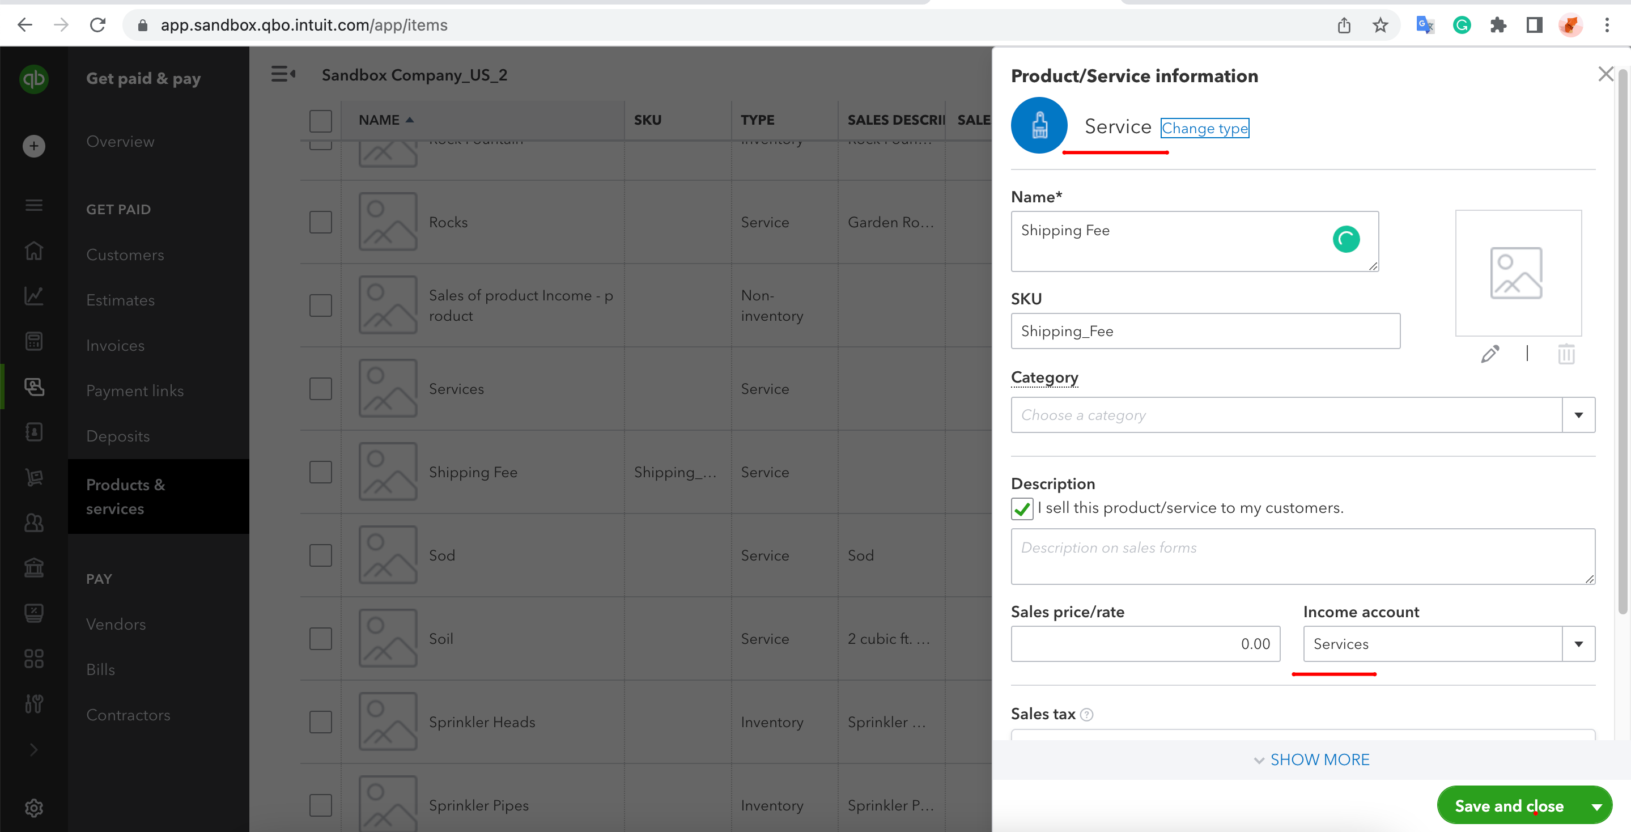The image size is (1631, 832).
Task: Expand SHOW MORE section
Action: click(x=1312, y=759)
